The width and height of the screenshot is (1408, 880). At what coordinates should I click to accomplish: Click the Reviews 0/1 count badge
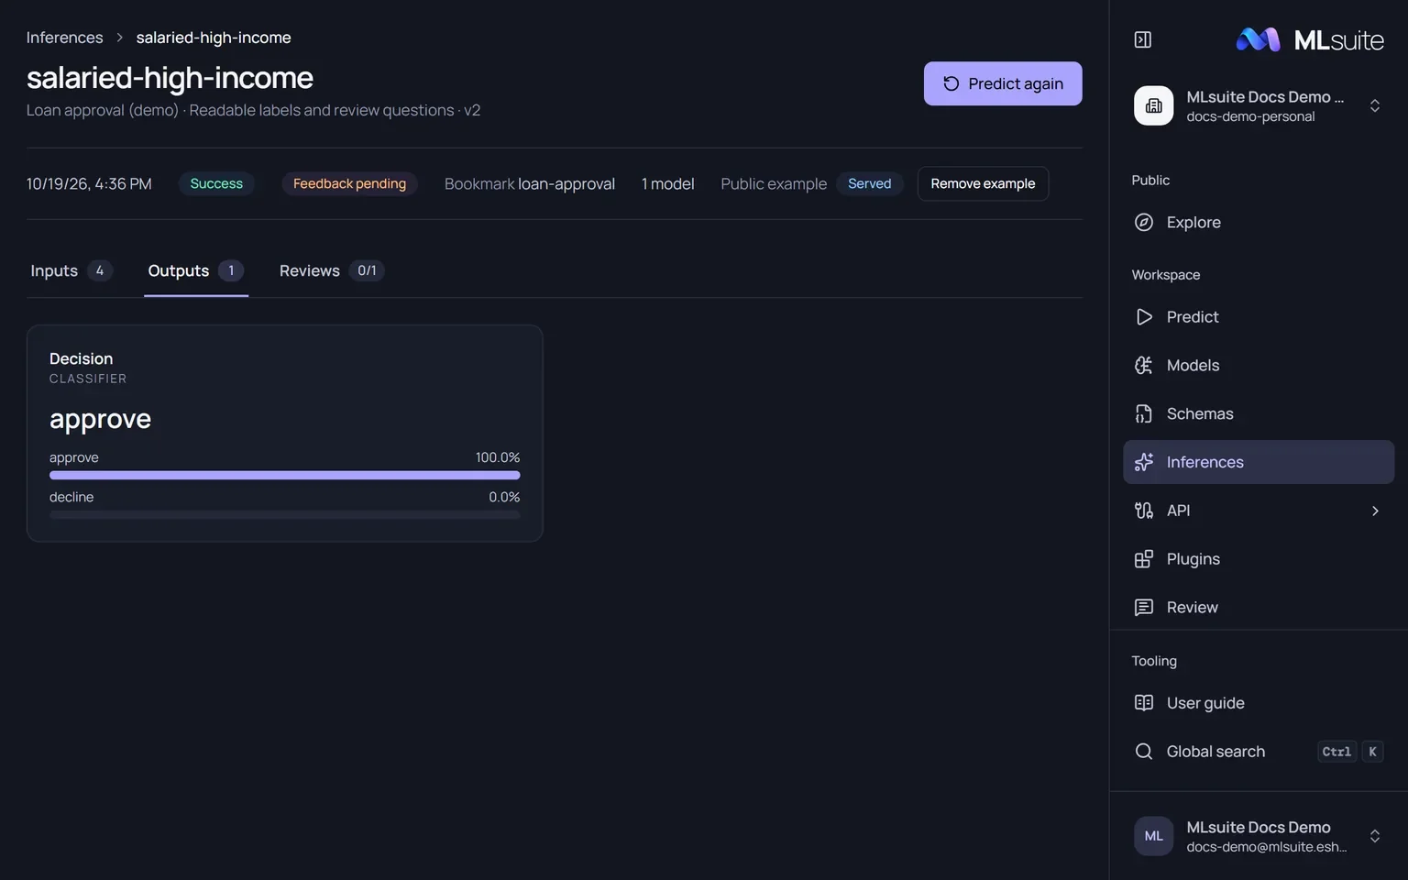tap(367, 270)
